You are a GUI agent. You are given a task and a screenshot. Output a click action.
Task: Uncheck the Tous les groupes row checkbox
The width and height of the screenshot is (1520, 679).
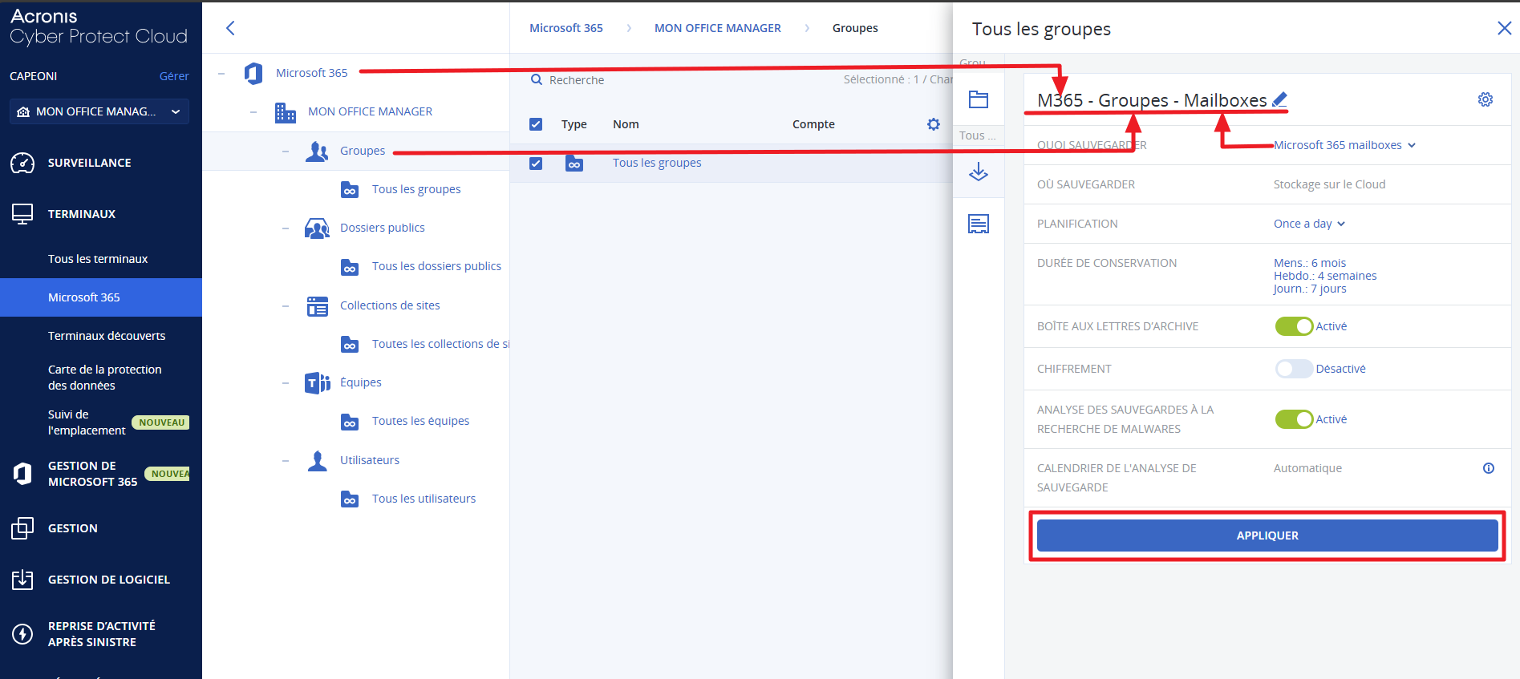(536, 164)
